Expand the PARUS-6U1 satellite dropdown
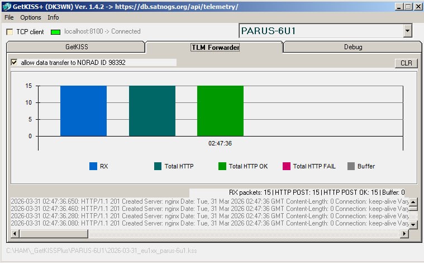Image resolution: width=424 pixels, height=263 pixels. (407, 31)
